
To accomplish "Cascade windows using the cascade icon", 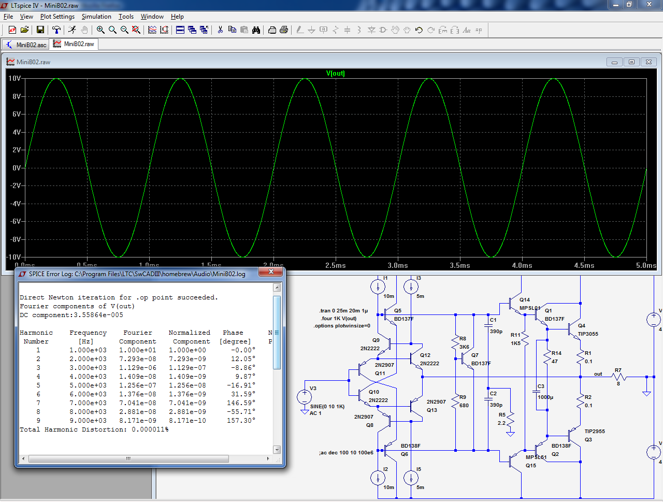I will (192, 30).
